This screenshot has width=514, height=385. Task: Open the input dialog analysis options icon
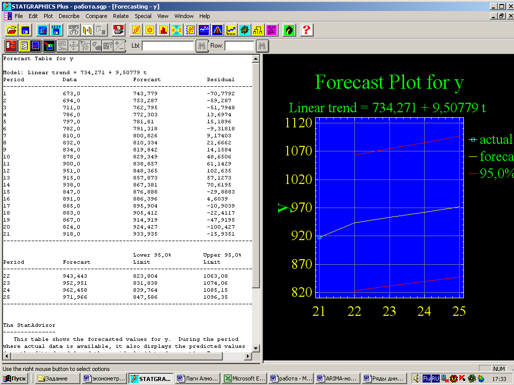pos(11,46)
